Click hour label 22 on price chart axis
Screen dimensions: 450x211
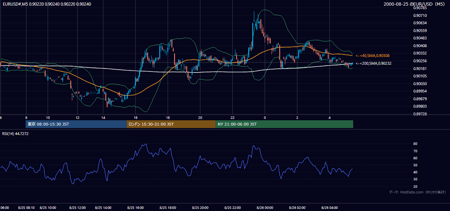[232, 117]
